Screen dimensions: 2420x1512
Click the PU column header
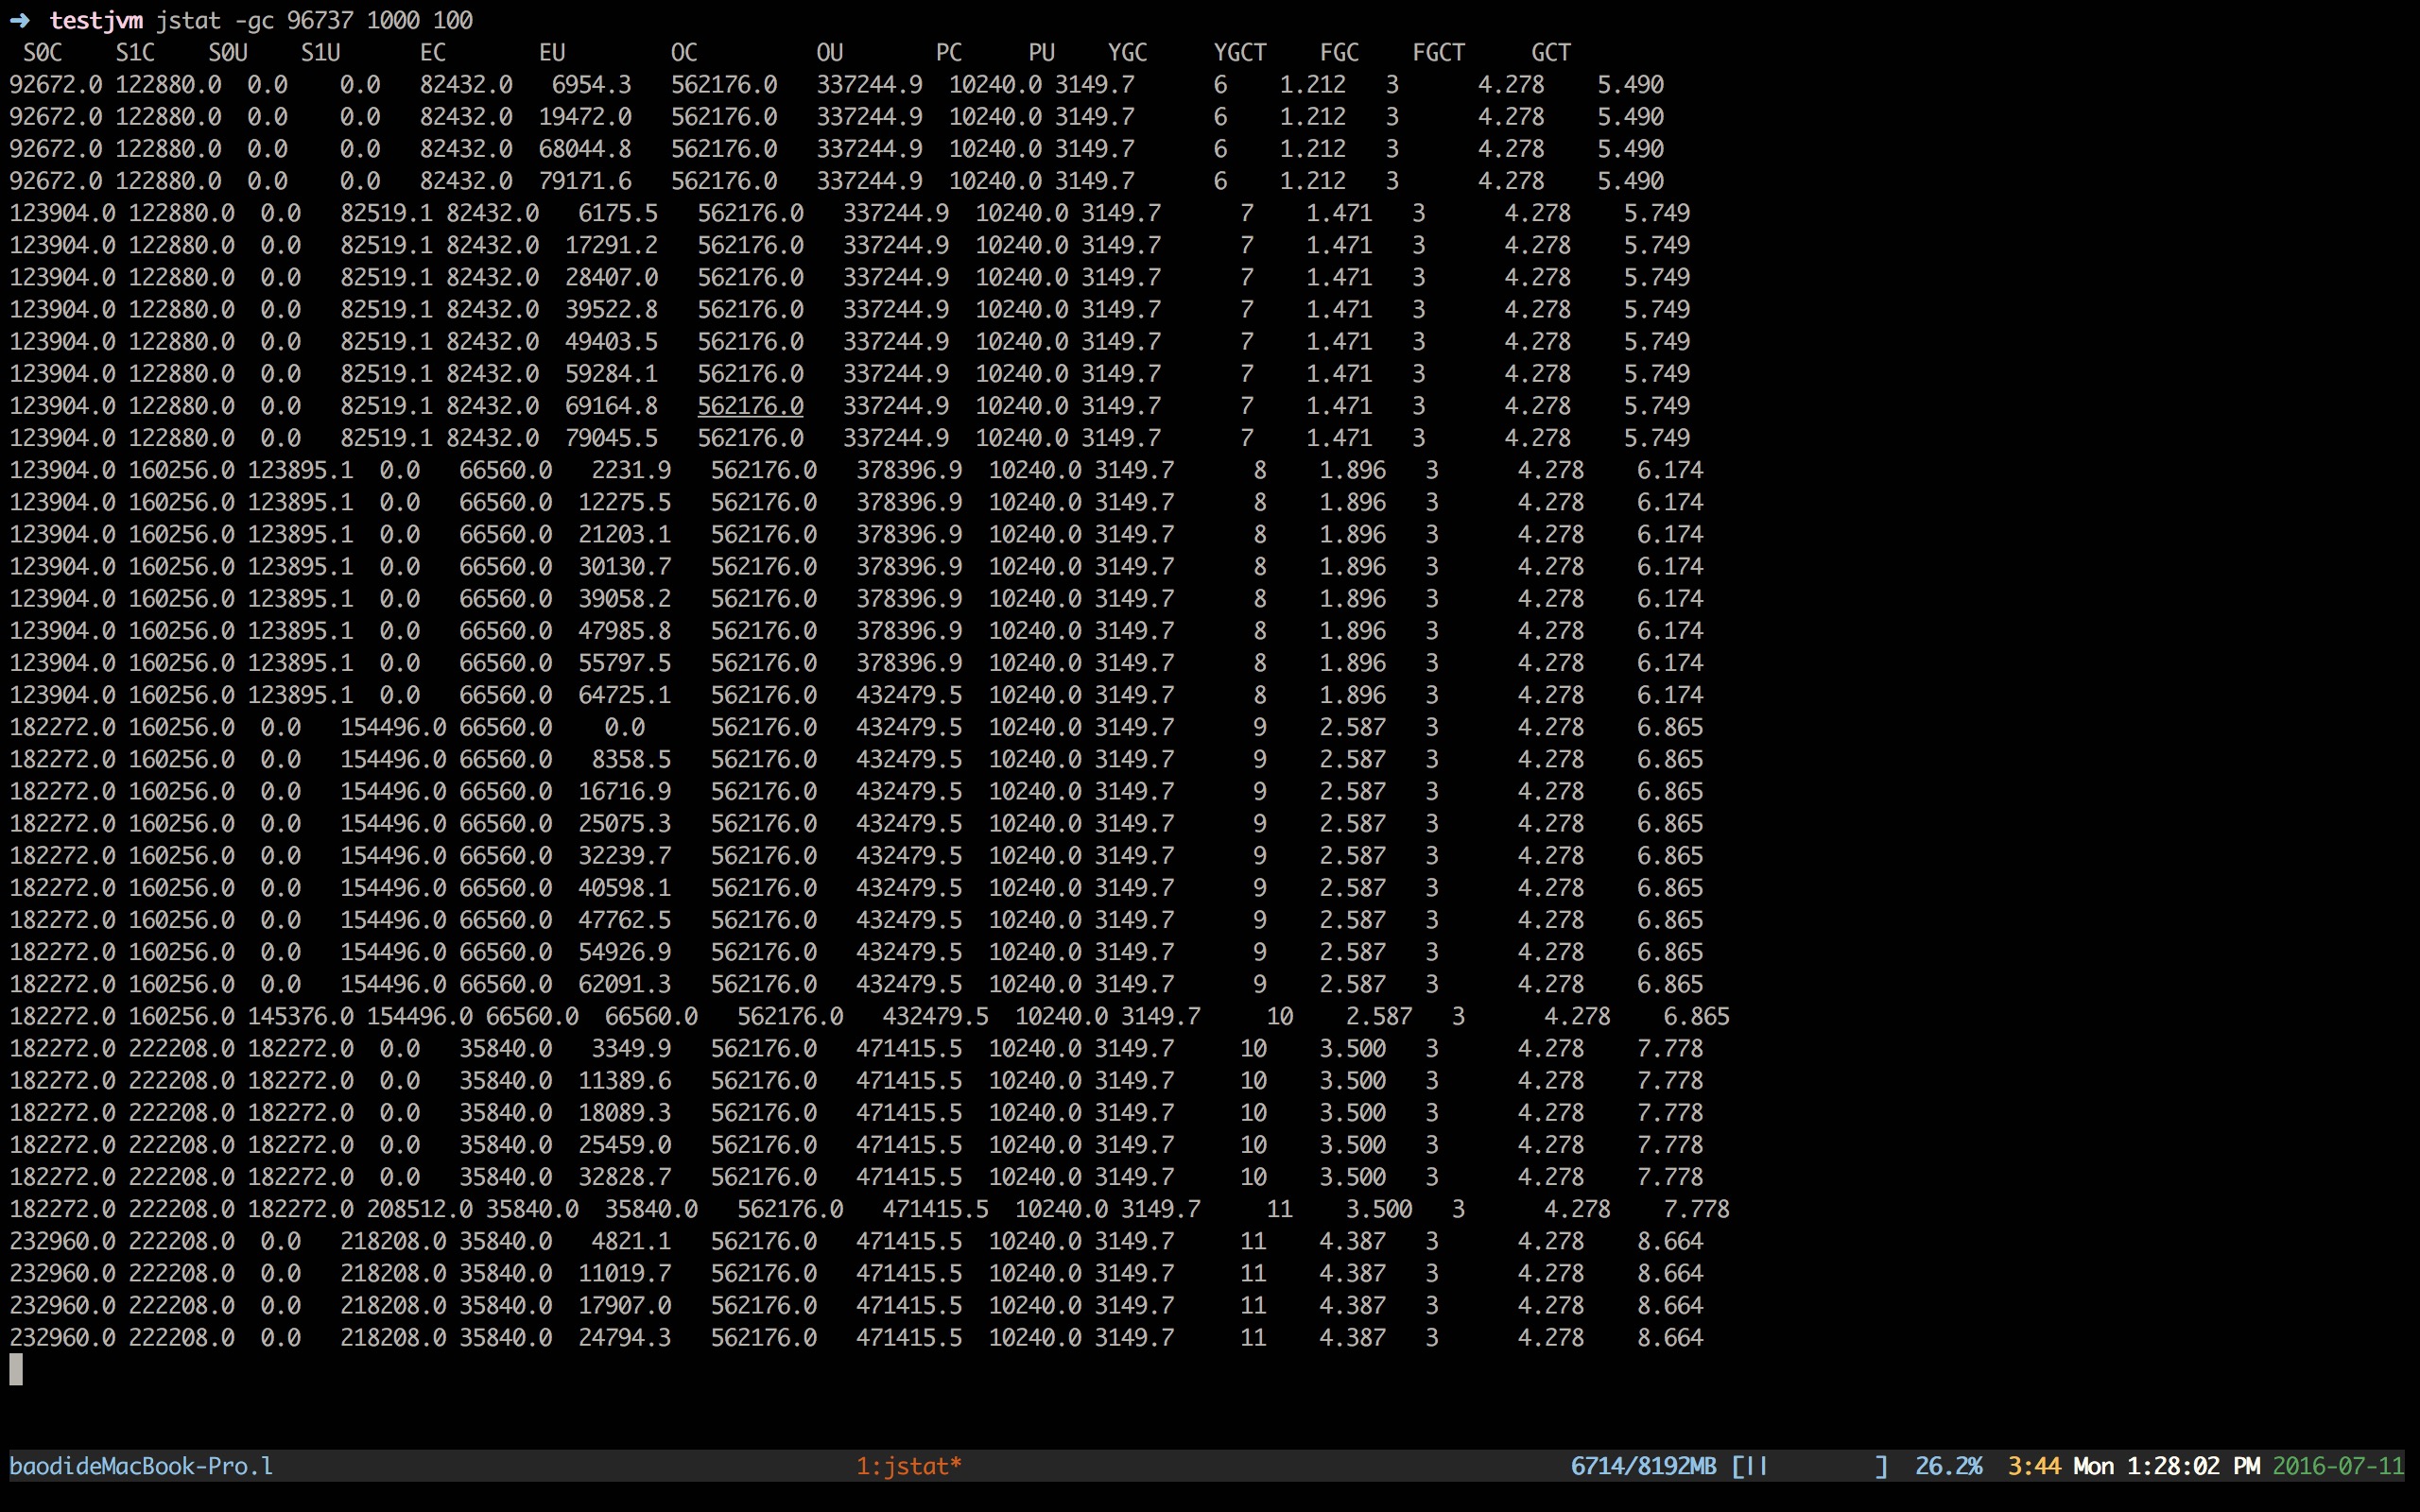[1042, 52]
